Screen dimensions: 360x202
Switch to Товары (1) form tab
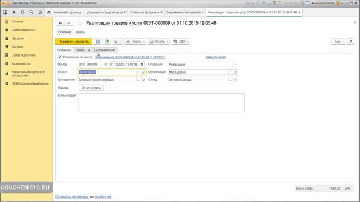click(x=83, y=50)
